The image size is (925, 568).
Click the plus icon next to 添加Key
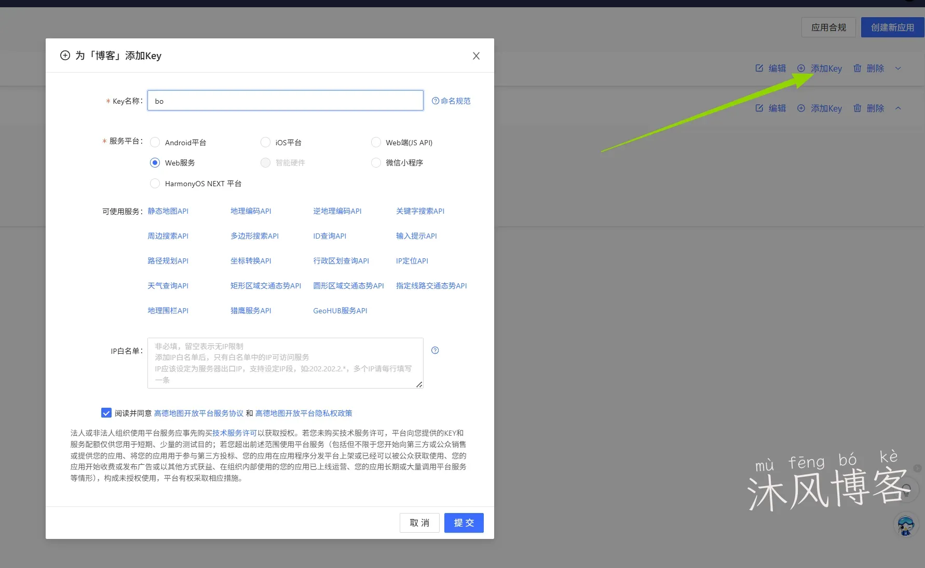point(800,68)
